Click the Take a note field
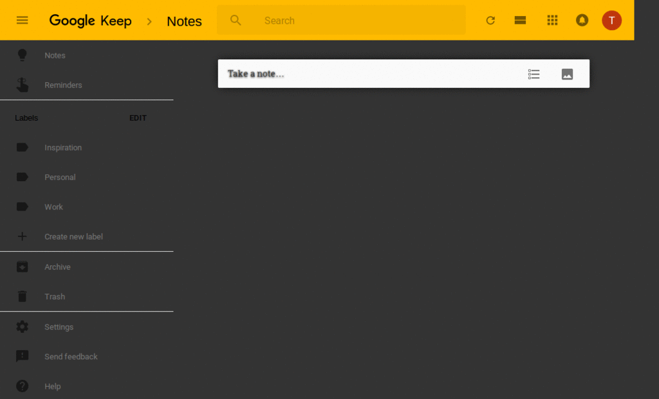 coord(404,73)
